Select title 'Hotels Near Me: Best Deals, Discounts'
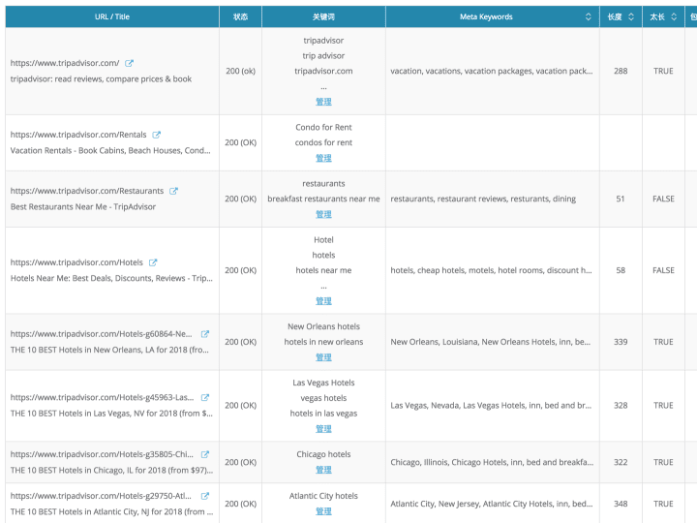The height and width of the screenshot is (523, 697). [x=111, y=278]
